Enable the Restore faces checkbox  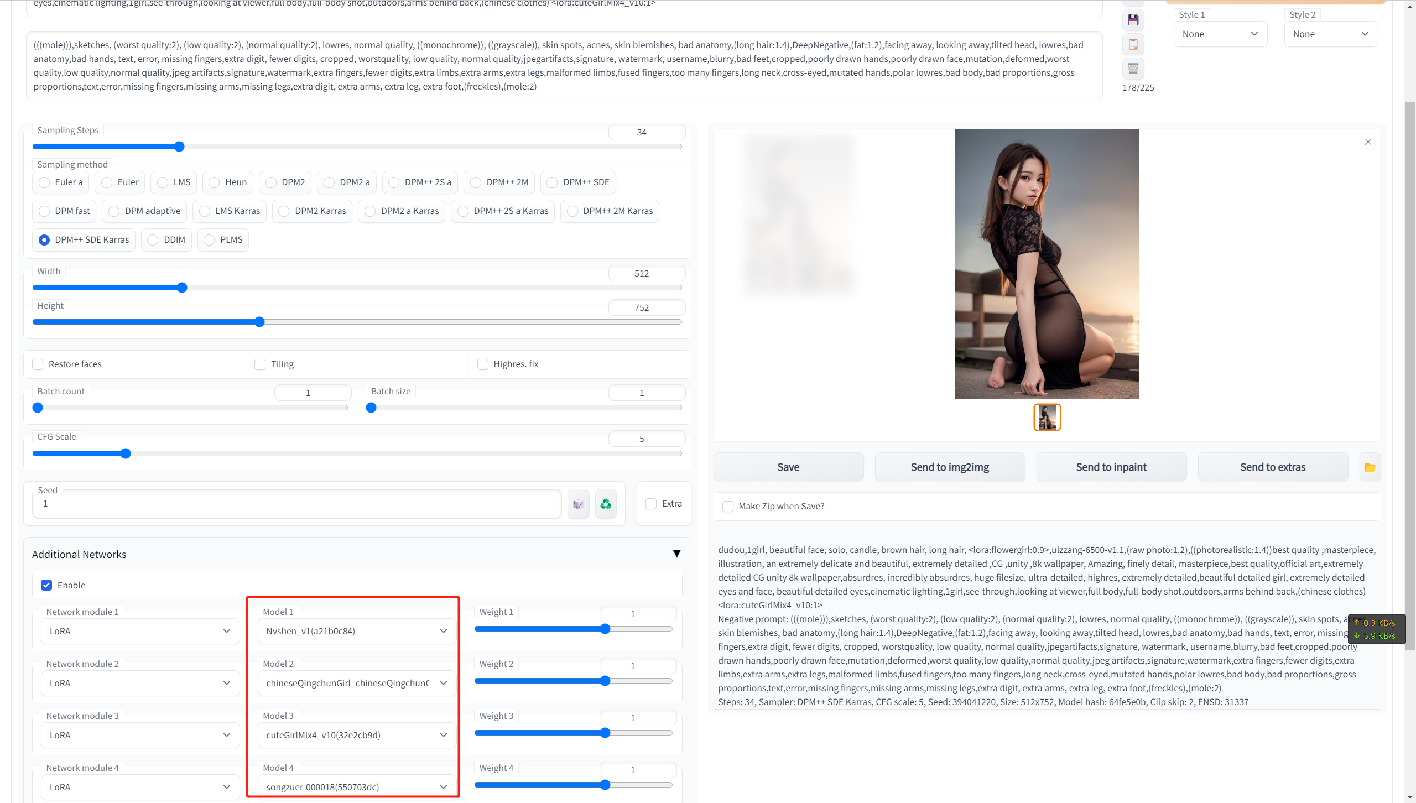tap(38, 364)
